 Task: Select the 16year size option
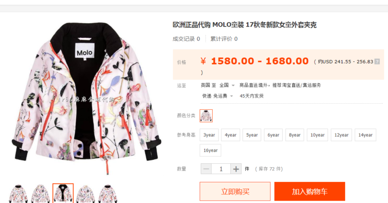210,150
